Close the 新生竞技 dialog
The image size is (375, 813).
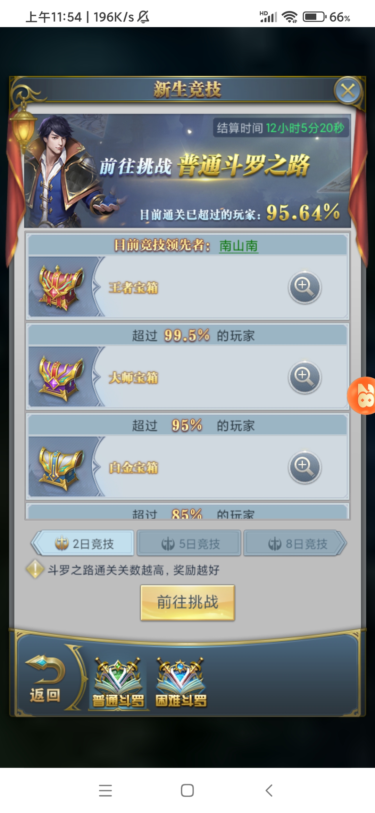coord(348,91)
